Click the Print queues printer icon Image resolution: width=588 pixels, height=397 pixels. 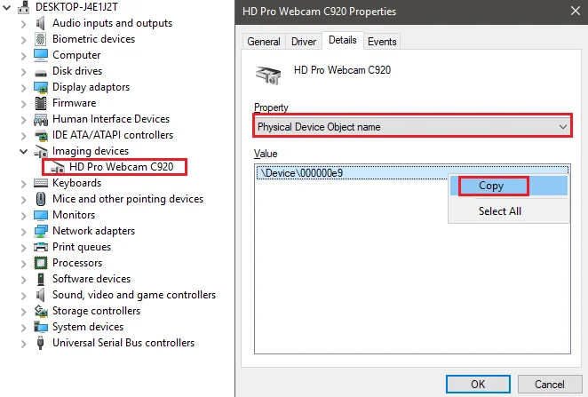click(x=41, y=247)
